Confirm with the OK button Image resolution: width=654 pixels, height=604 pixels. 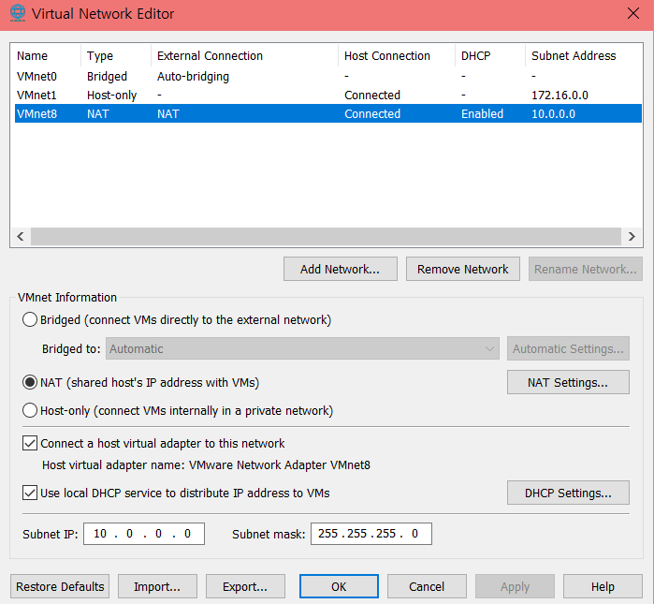coord(339,586)
